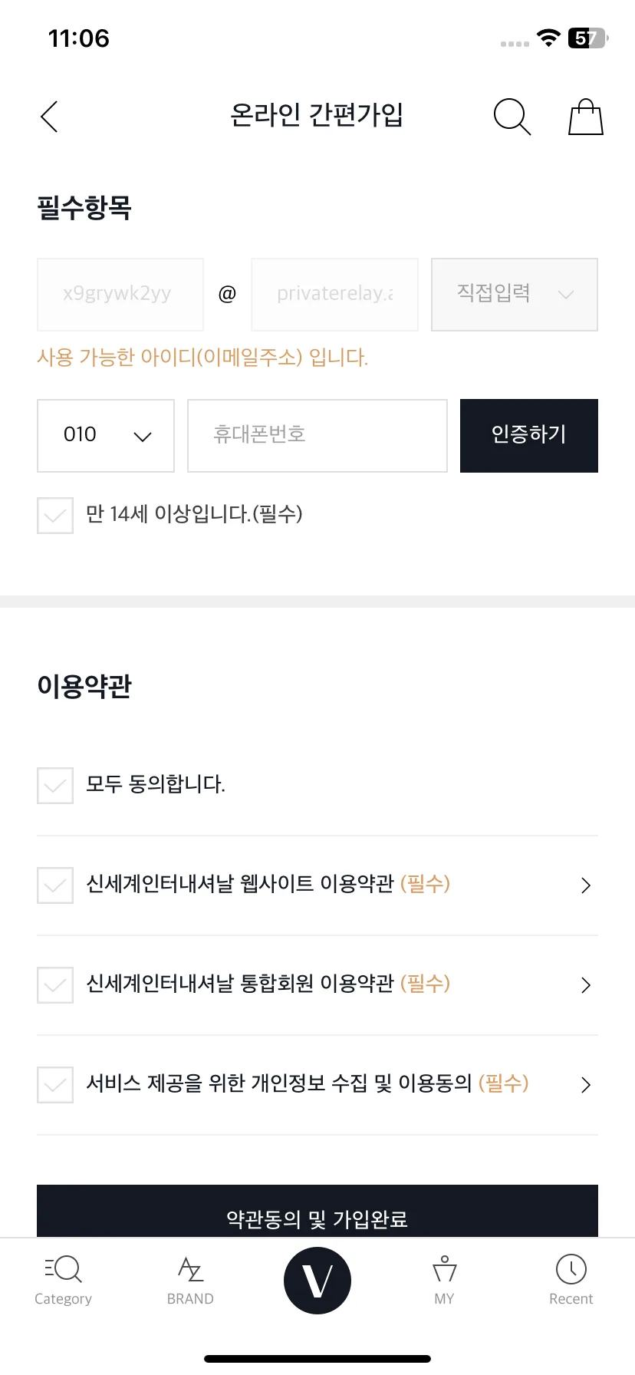Open the MY page icon

tap(444, 1280)
